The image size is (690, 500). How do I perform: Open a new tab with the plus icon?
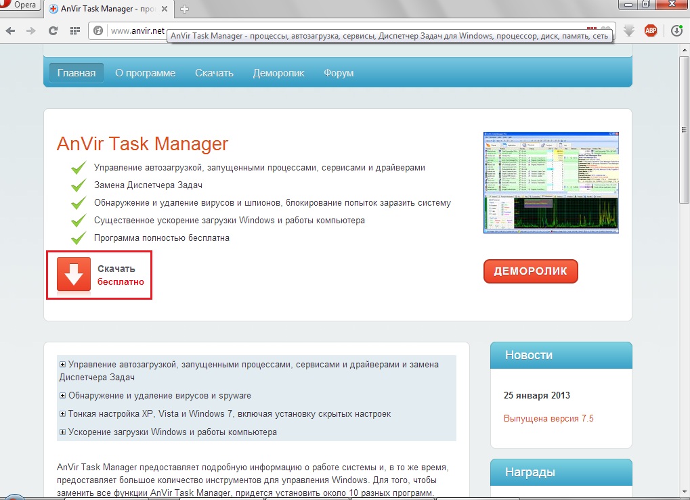coord(185,9)
